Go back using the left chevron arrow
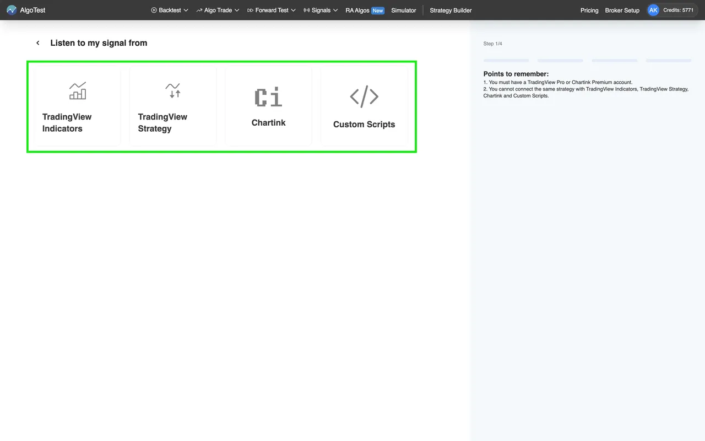The height and width of the screenshot is (441, 705). [x=38, y=43]
